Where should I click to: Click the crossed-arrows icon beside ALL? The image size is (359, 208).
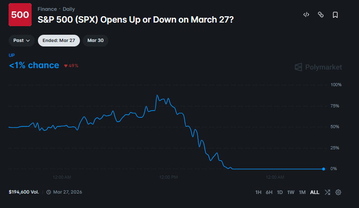(327, 192)
